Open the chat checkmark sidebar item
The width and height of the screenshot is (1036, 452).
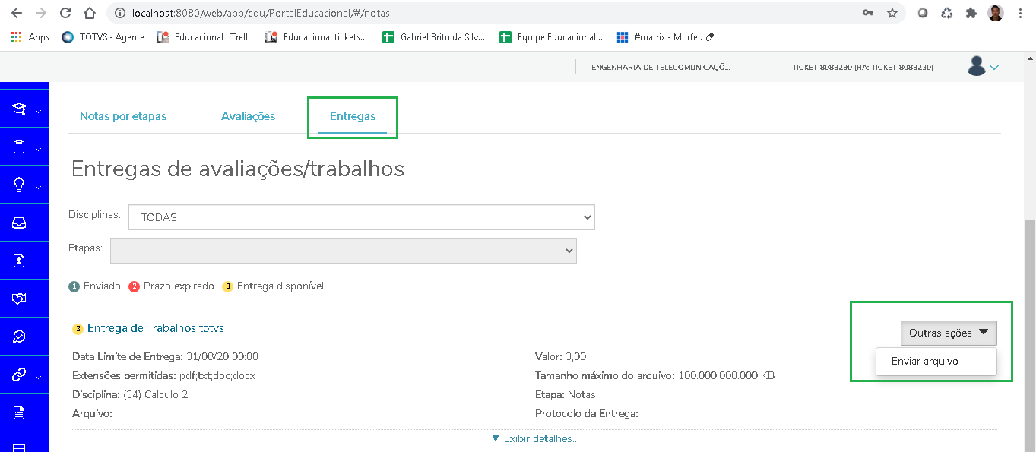[19, 337]
